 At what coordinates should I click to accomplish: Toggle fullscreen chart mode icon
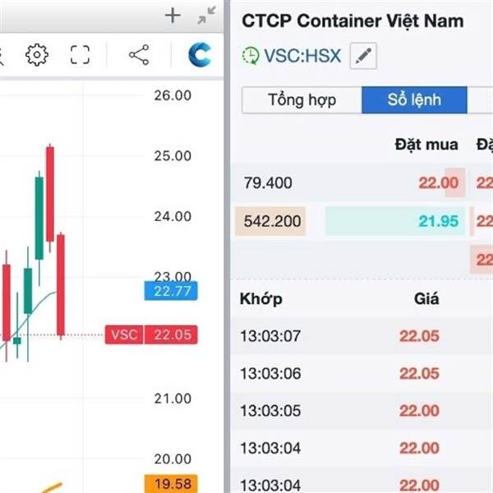tap(80, 55)
